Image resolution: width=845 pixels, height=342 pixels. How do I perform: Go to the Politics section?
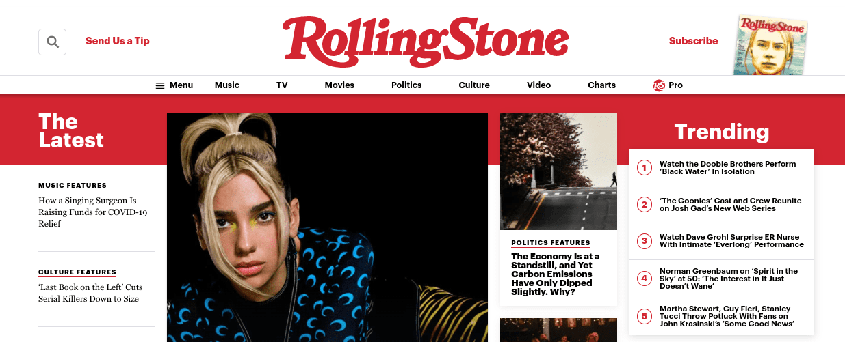click(406, 85)
